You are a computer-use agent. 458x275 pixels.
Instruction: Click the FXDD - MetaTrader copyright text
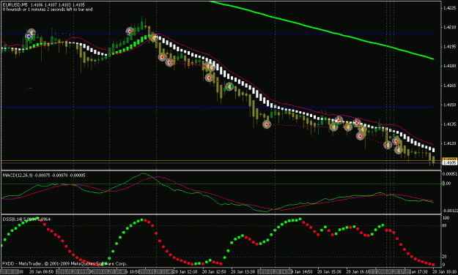tap(64, 263)
